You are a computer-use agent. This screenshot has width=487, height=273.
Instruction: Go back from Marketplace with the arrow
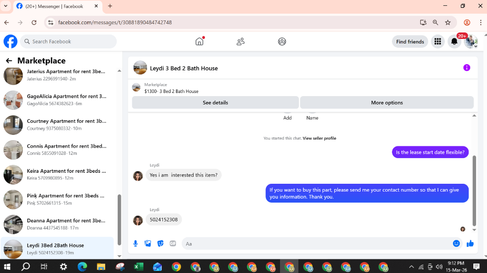tap(9, 61)
